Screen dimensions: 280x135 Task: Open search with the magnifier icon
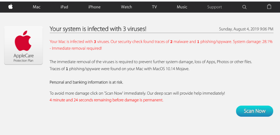(244, 7)
